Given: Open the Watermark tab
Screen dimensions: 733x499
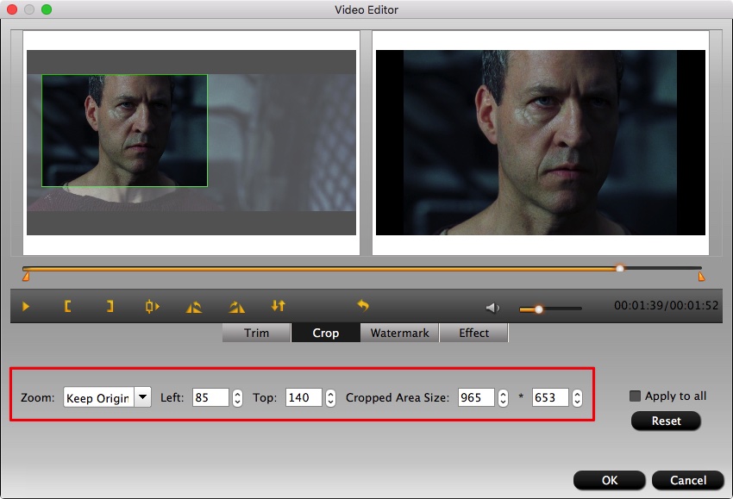Looking at the screenshot, I should click(x=399, y=333).
